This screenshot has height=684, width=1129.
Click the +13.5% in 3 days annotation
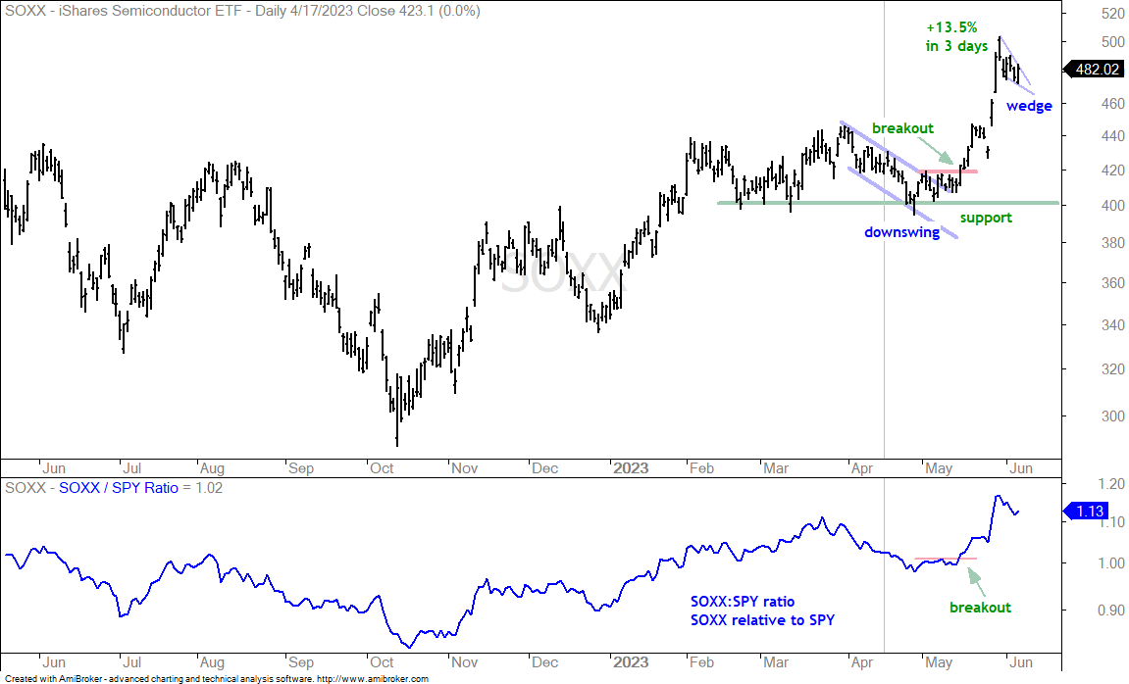pyautogui.click(x=956, y=36)
